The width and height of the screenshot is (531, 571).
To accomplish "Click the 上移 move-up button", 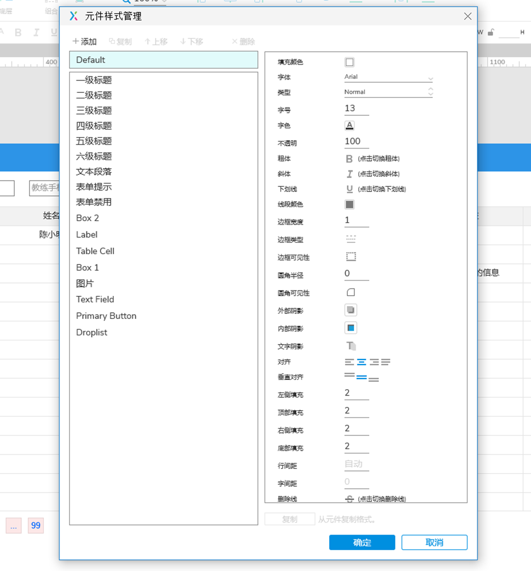I will (156, 42).
